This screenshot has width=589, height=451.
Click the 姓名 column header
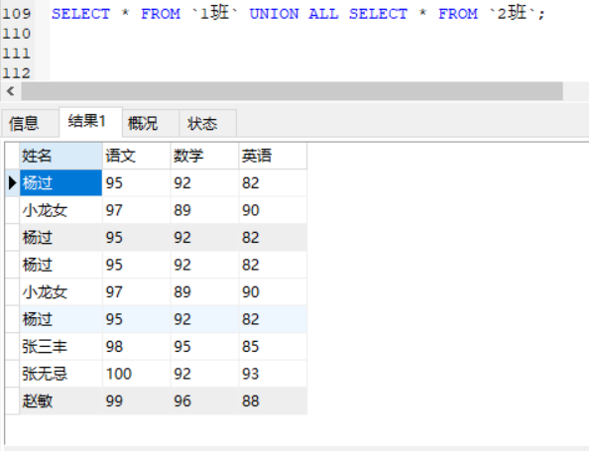click(x=60, y=156)
